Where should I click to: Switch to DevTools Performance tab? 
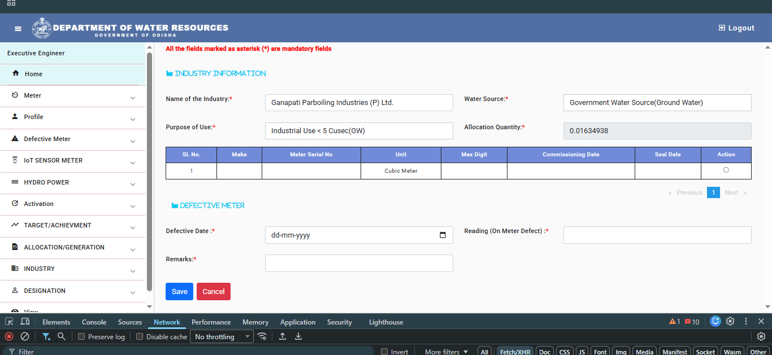211,322
